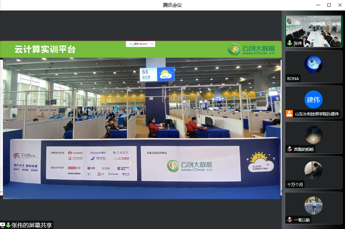This screenshot has width=345, height=229.
Task: Click the muted microphone icon for 一苇以航
Action: (290, 220)
